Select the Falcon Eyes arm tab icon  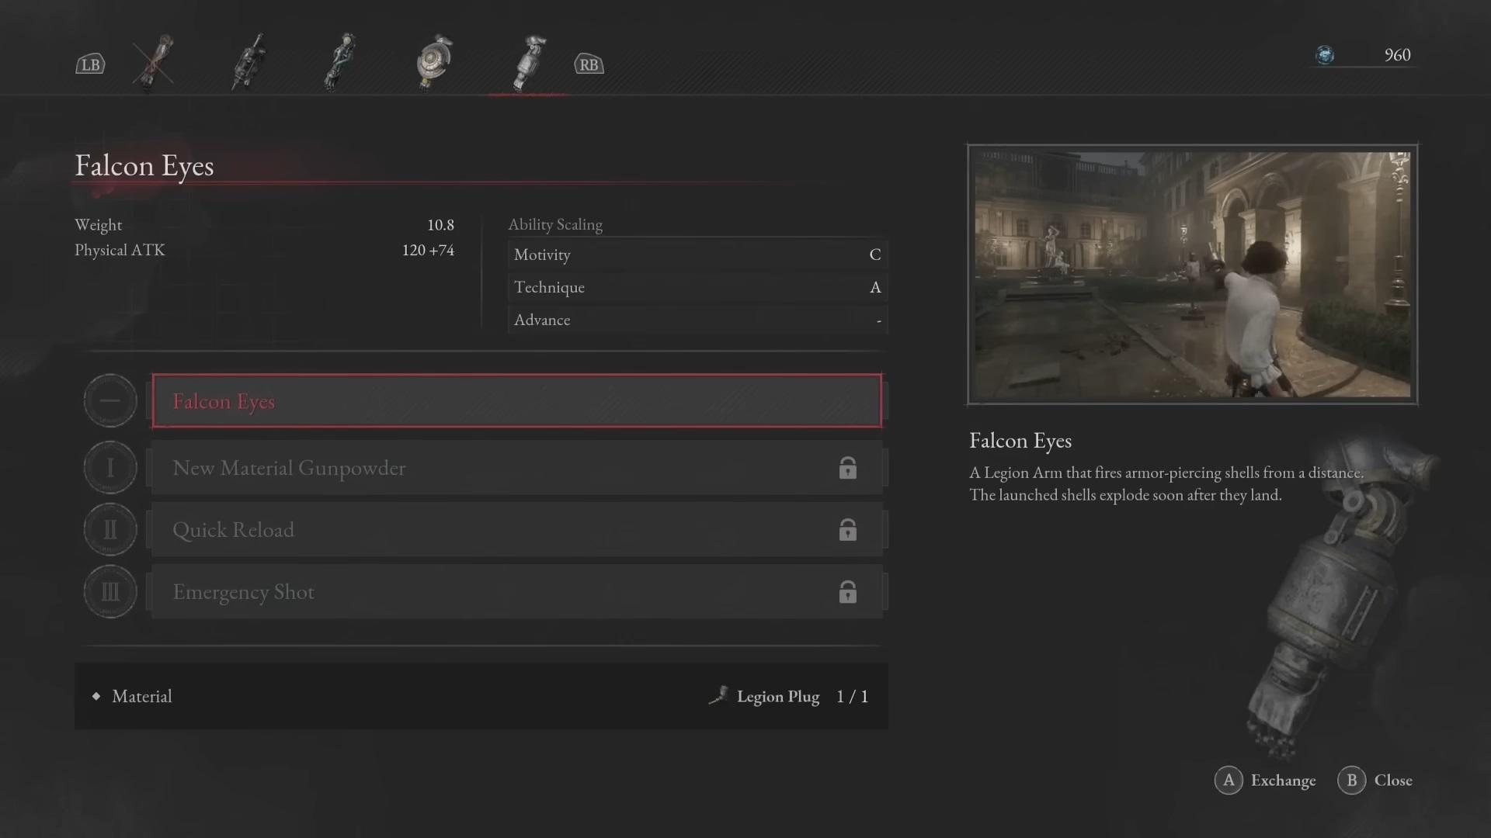coord(528,63)
